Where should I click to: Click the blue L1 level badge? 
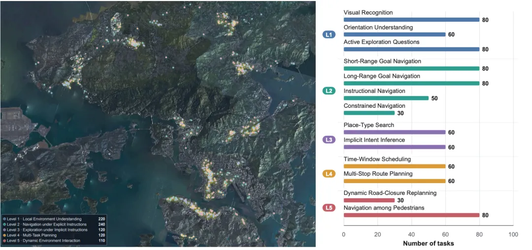(329, 34)
